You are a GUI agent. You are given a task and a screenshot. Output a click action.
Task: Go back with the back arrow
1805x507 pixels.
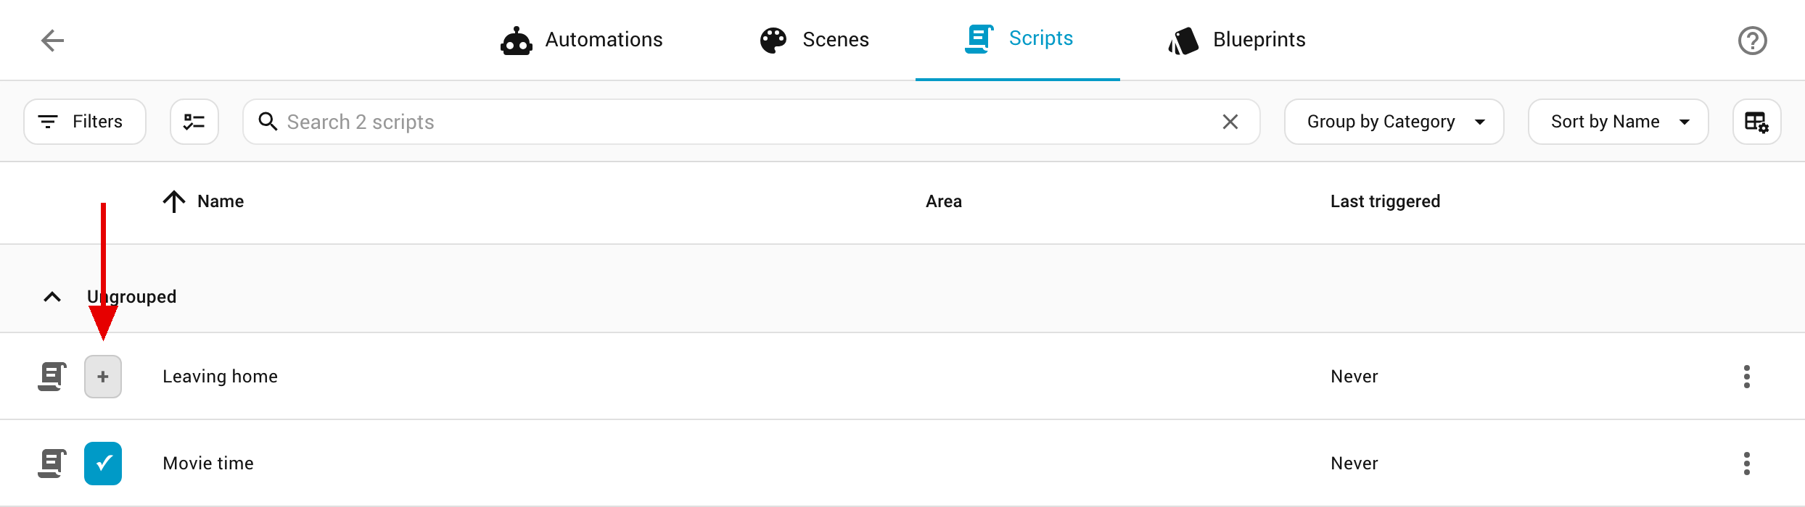[52, 41]
